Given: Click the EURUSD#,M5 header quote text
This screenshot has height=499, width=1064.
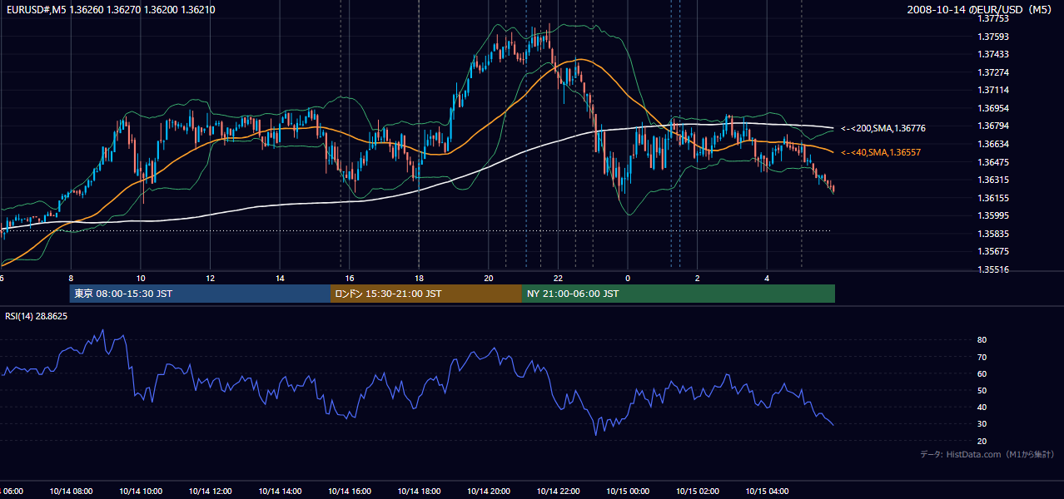Looking at the screenshot, I should click(111, 10).
